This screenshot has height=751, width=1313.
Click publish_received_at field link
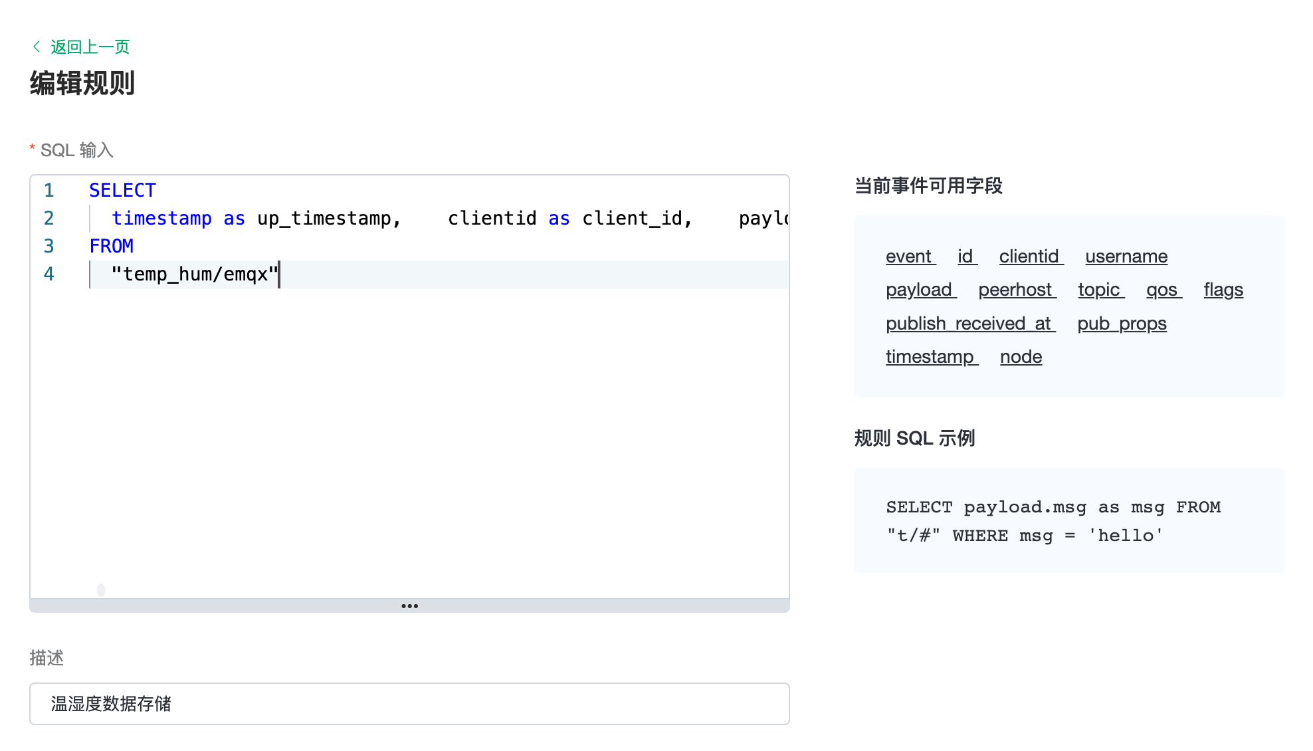coord(969,324)
